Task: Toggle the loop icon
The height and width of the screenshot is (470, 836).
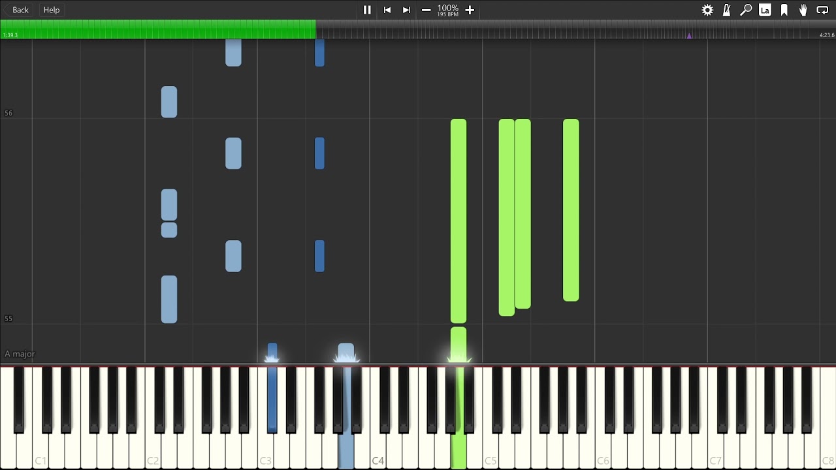Action: click(822, 10)
